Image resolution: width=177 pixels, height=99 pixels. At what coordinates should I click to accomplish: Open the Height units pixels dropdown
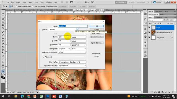(x=79, y=41)
